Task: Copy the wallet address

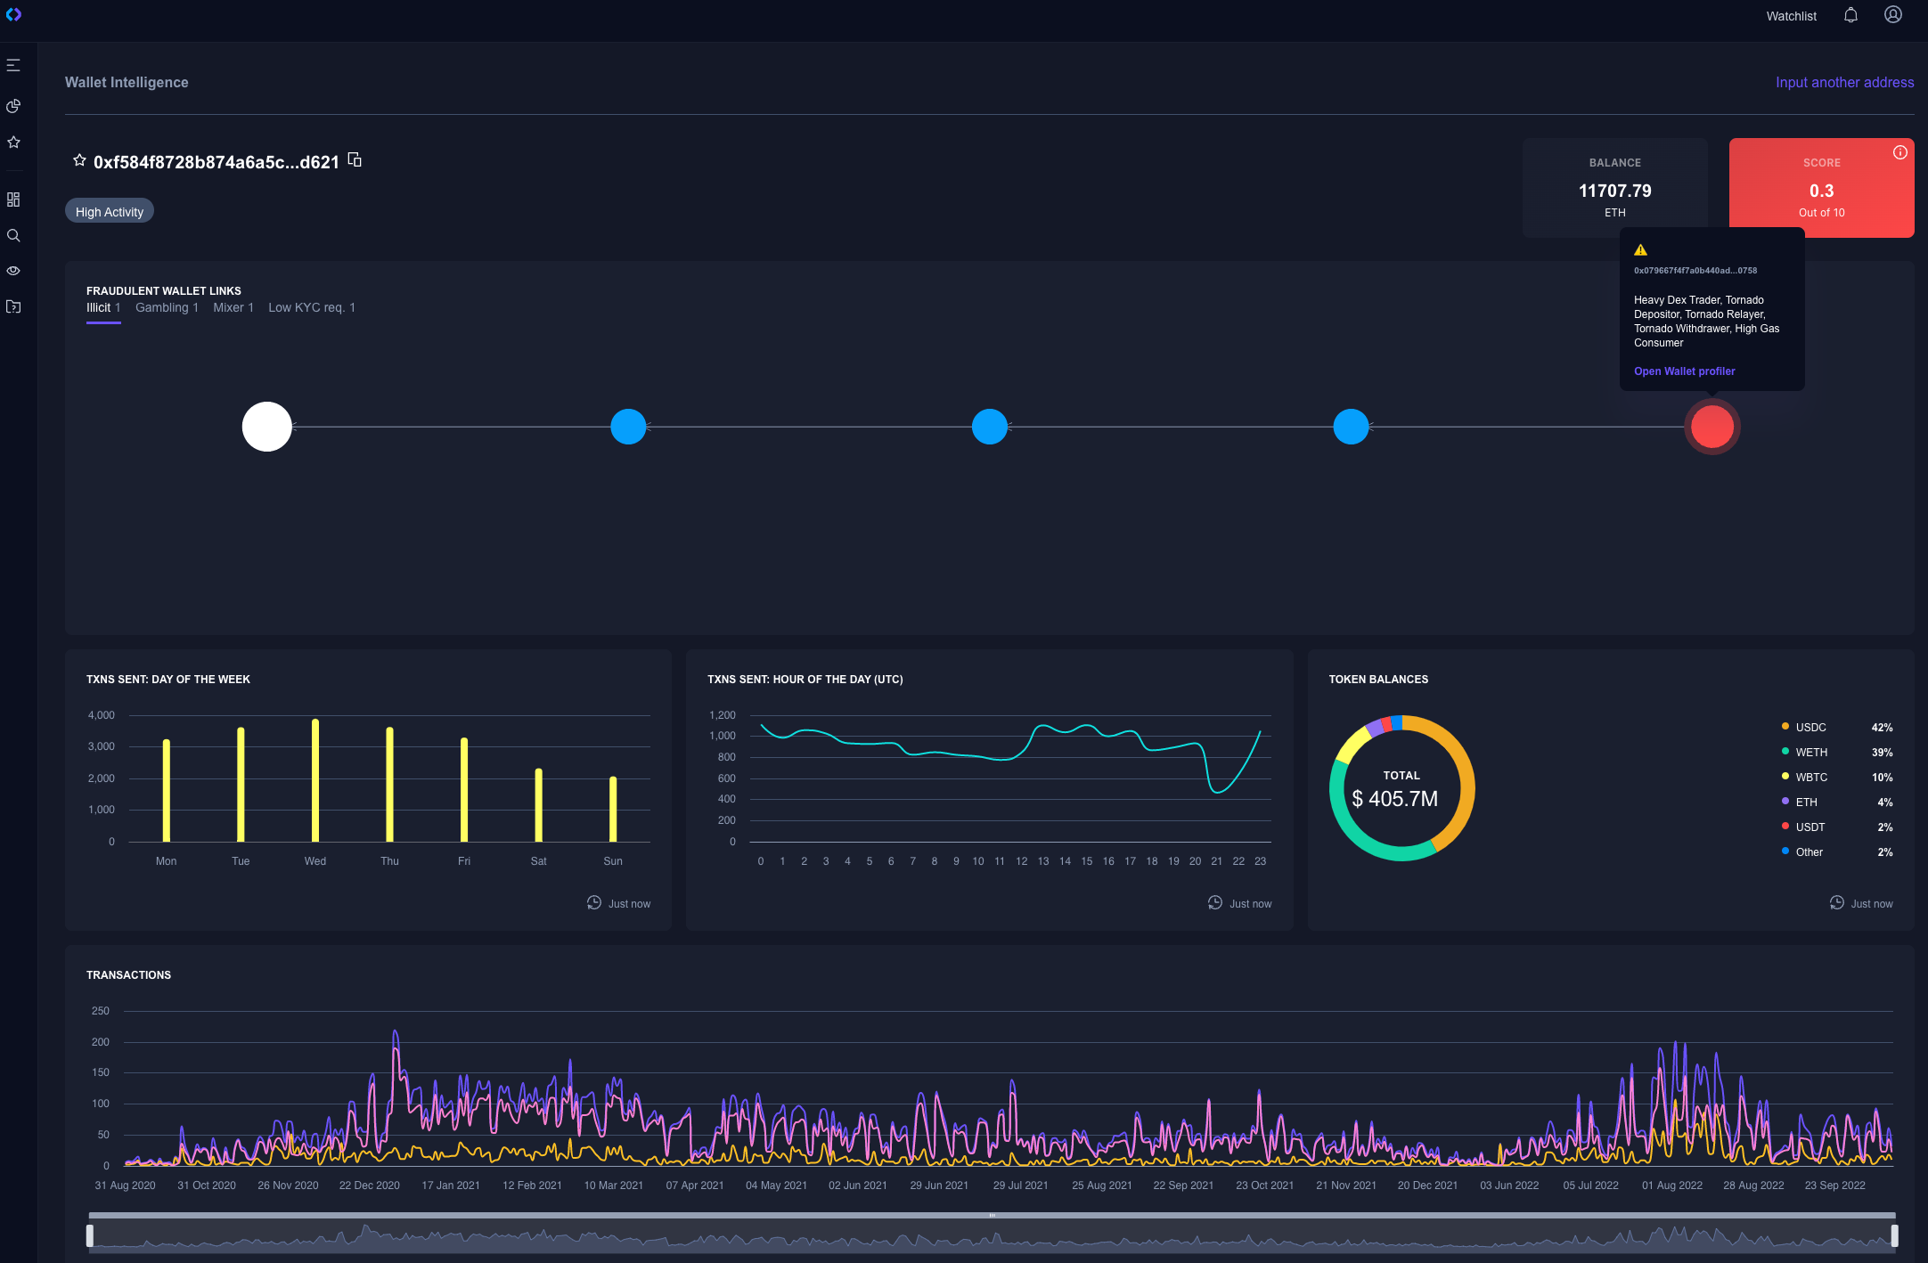Action: click(x=355, y=160)
